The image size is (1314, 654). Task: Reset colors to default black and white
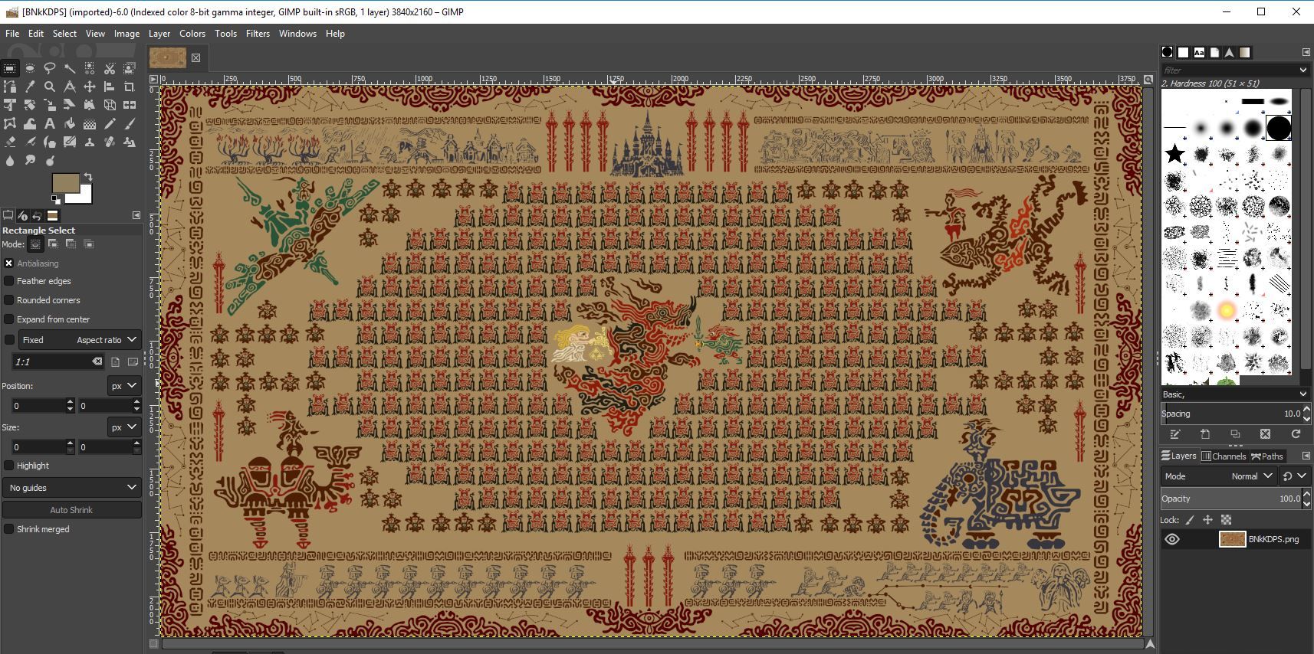[55, 200]
